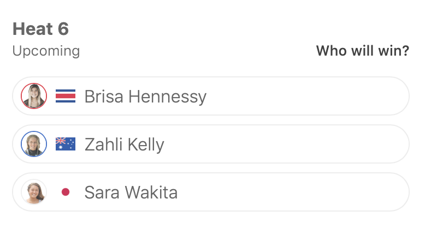This screenshot has width=425, height=241.
Task: Select the red-ringed surfer avatar
Action: pyautogui.click(x=34, y=97)
